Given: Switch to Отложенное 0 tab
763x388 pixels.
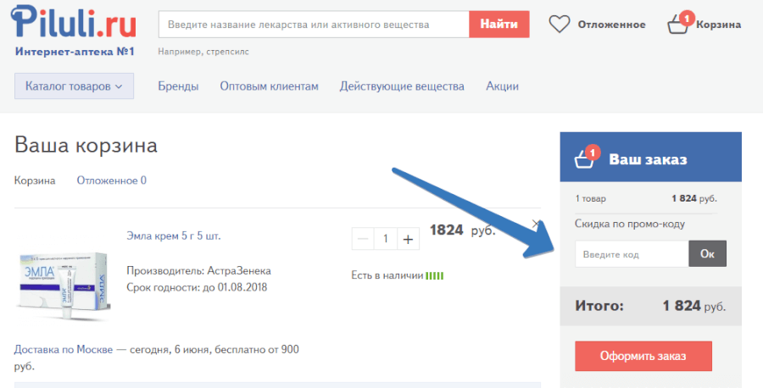Looking at the screenshot, I should (x=111, y=180).
